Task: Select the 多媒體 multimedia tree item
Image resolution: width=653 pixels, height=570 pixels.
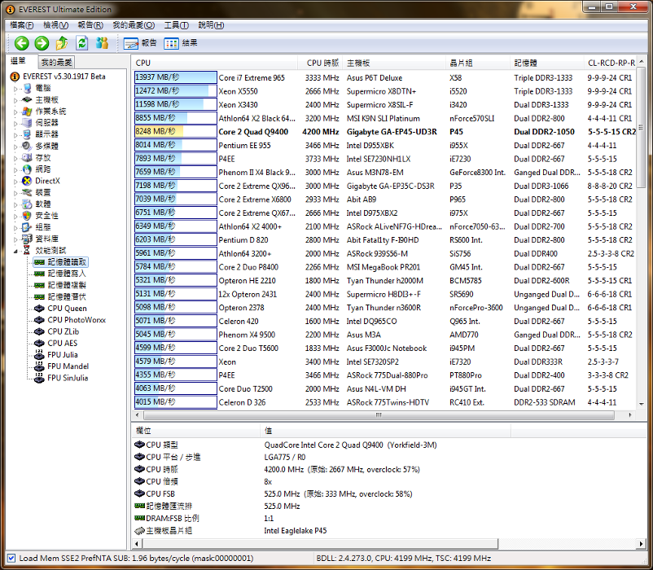Action: tap(46, 146)
